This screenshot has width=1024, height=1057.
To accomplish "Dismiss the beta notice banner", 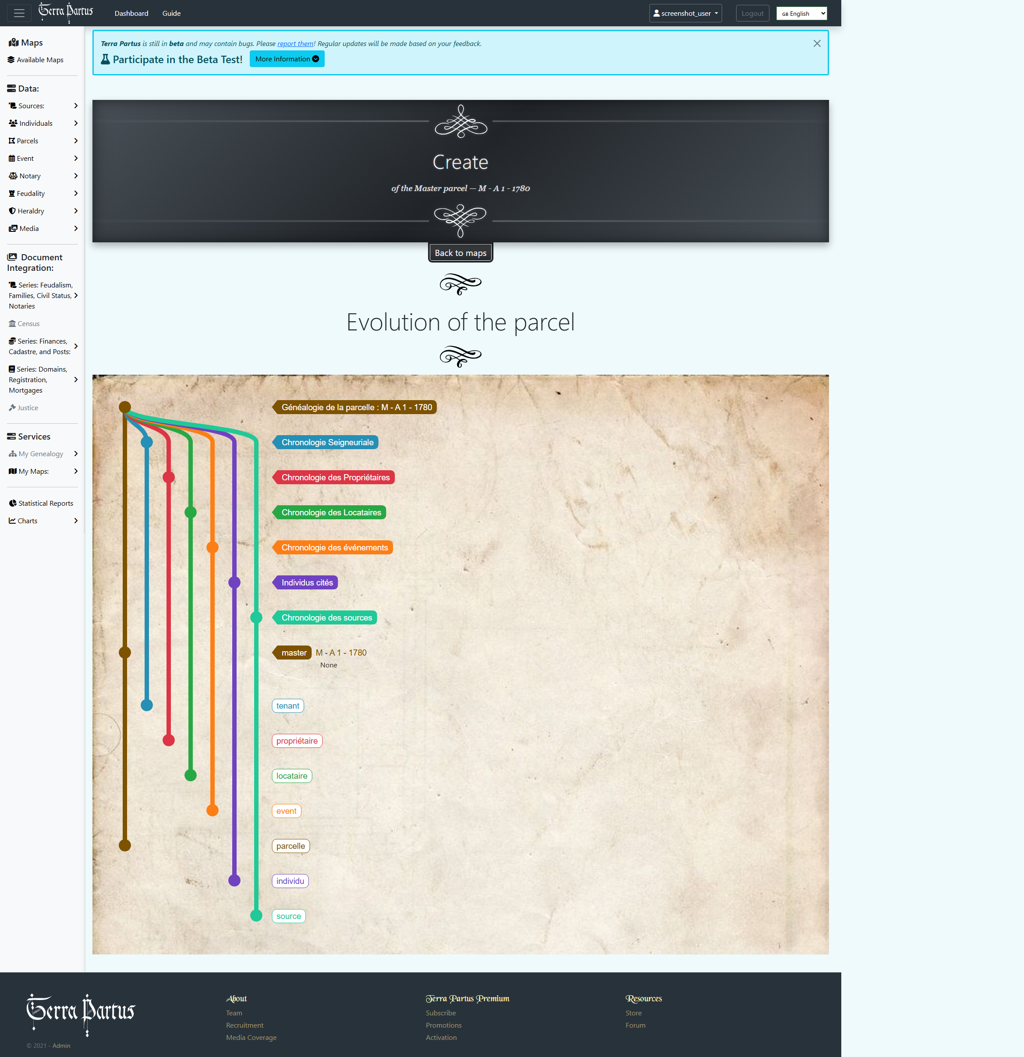I will pyautogui.click(x=816, y=44).
